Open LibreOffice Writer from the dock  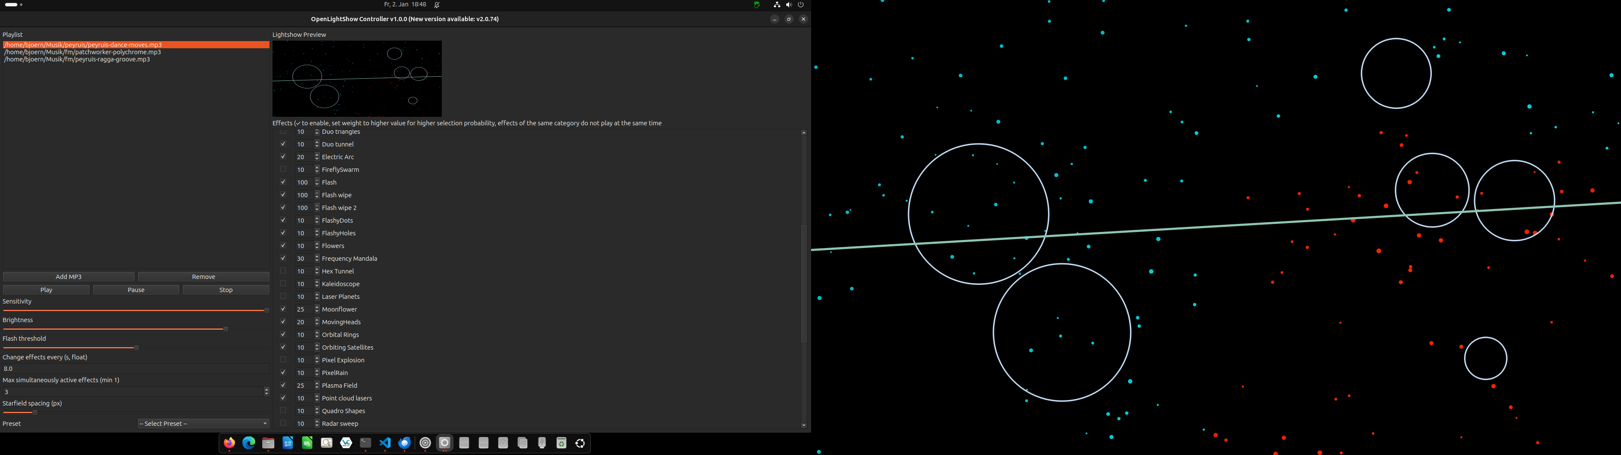click(288, 443)
